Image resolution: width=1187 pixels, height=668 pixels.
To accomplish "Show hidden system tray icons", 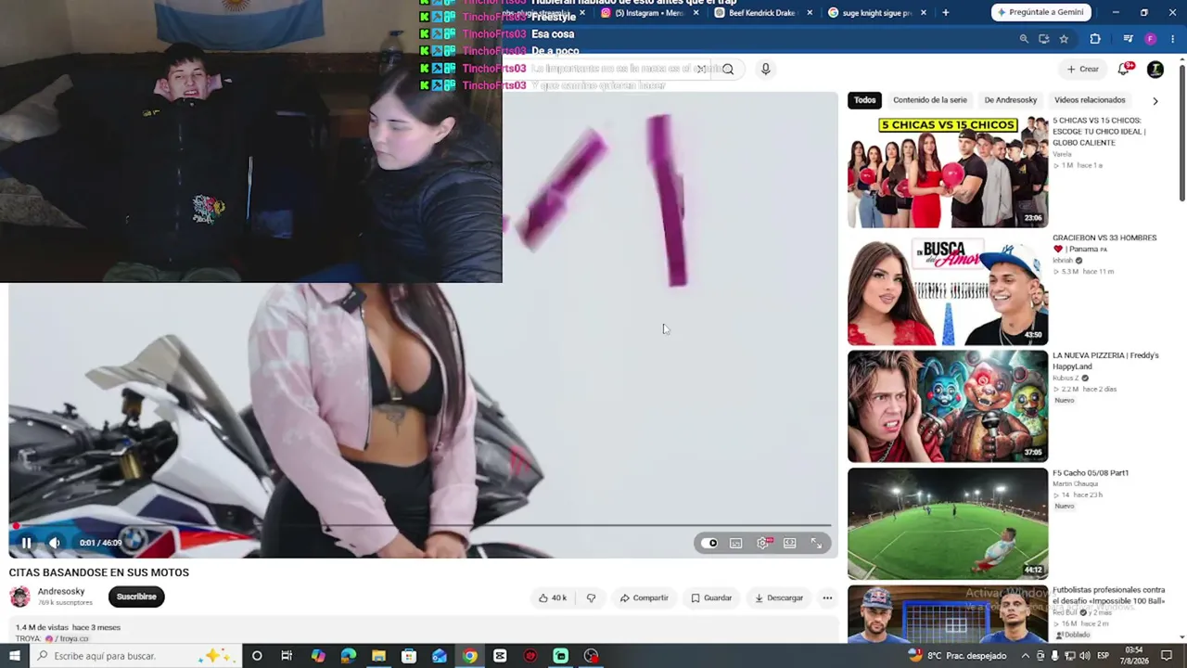I will point(1024,656).
